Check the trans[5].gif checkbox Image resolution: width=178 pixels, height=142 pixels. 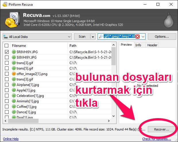7,68
